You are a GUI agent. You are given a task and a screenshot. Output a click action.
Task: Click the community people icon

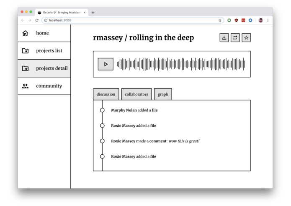coord(25,86)
